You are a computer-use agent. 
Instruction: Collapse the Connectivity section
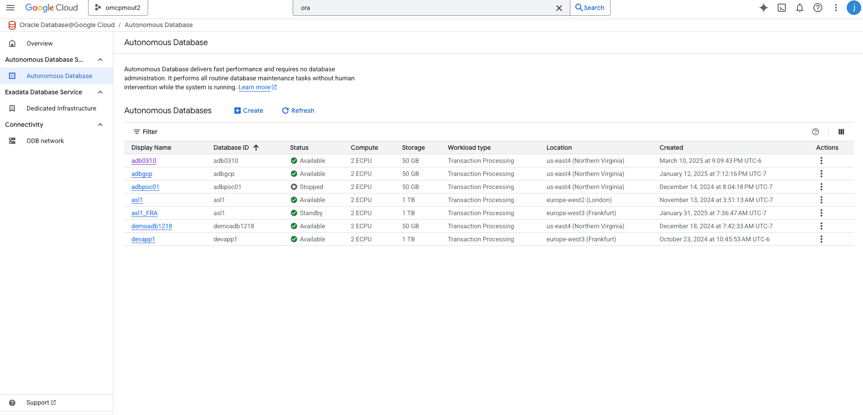[x=100, y=124]
